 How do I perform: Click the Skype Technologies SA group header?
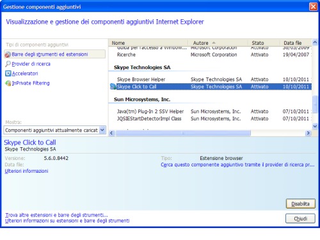coord(142,67)
